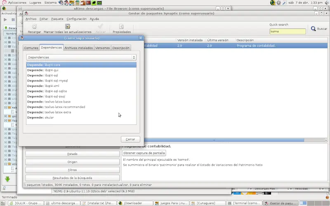Click the pause icon in JDownloader window
The image size is (330, 206).
tap(13, 19)
